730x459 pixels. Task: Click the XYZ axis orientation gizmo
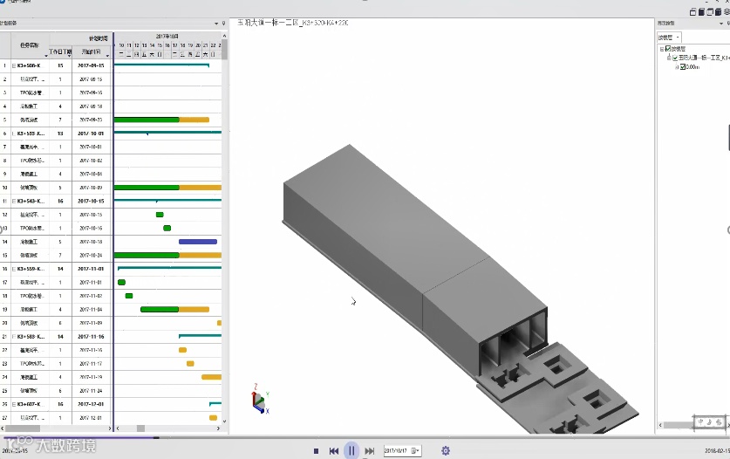point(260,399)
